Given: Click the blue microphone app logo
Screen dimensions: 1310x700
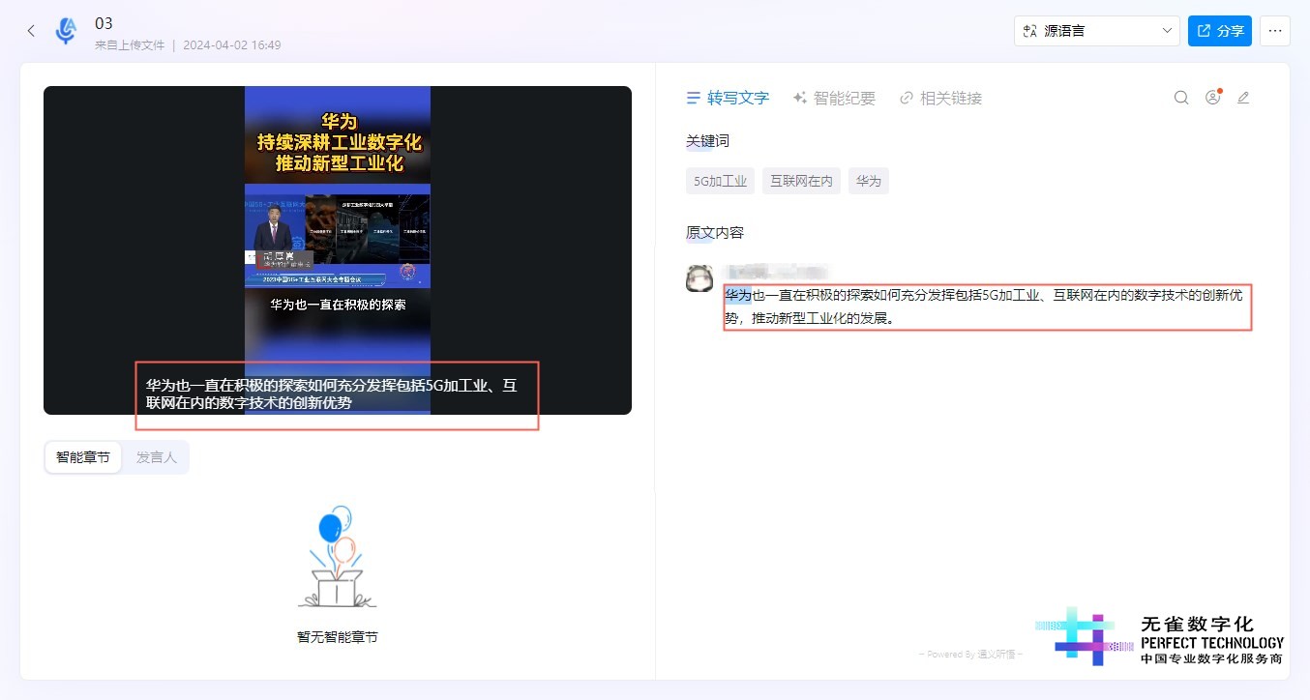Looking at the screenshot, I should pos(66,31).
